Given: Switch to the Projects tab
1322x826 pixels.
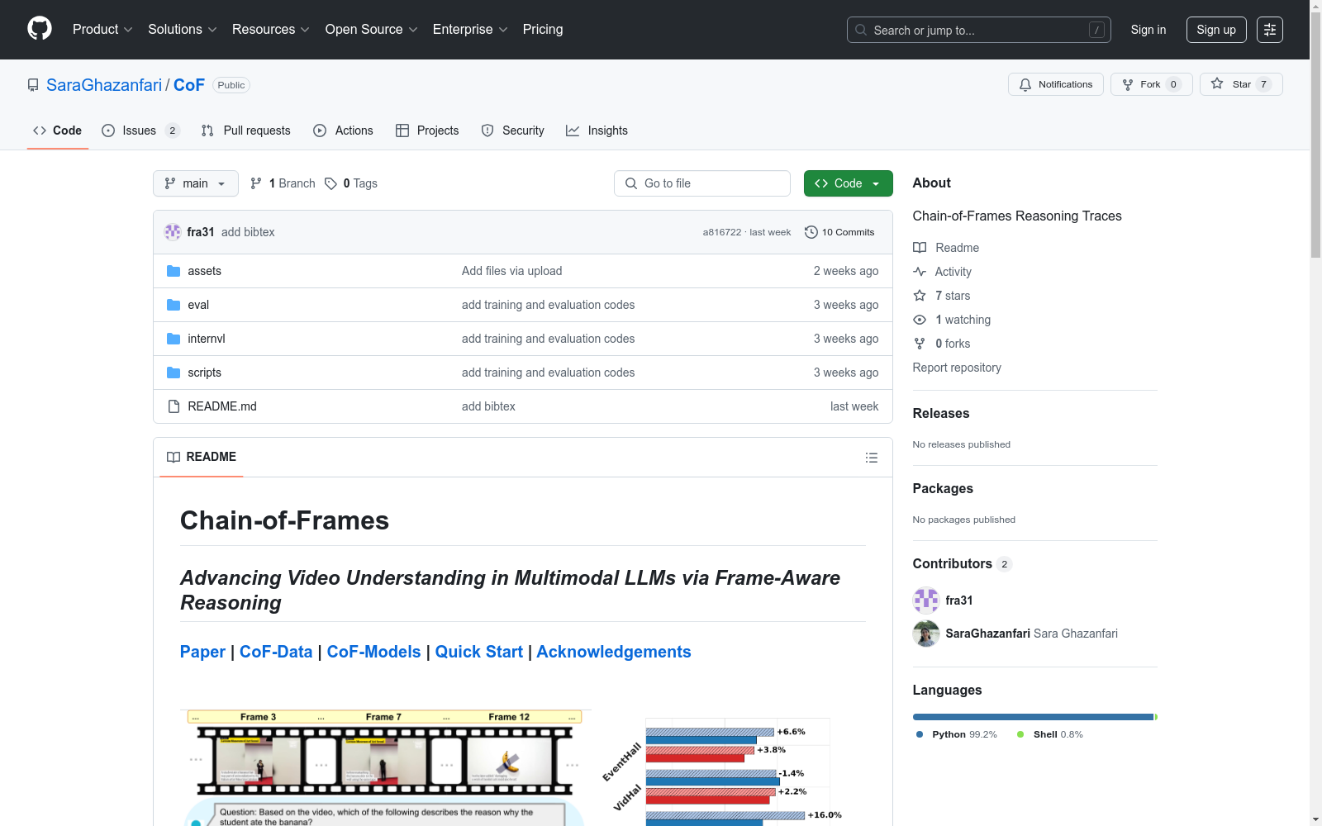Looking at the screenshot, I should 427,131.
